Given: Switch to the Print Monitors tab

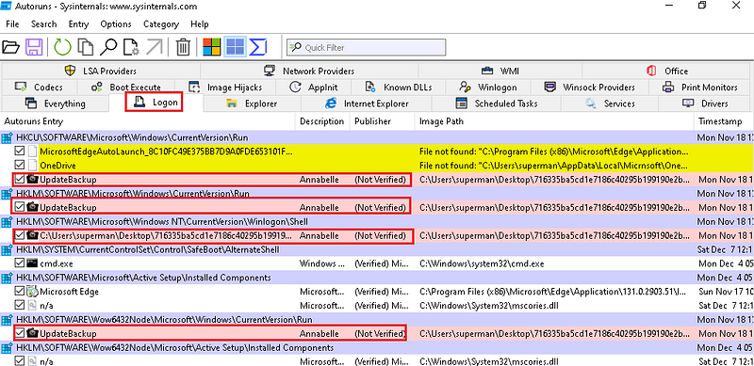Looking at the screenshot, I should click(x=700, y=88).
